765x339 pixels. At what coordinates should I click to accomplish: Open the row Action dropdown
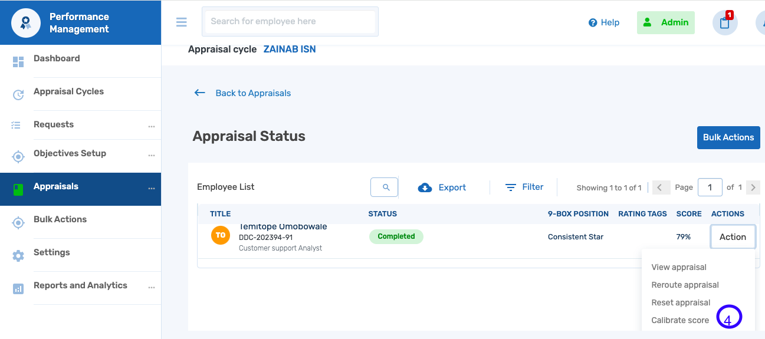click(733, 237)
